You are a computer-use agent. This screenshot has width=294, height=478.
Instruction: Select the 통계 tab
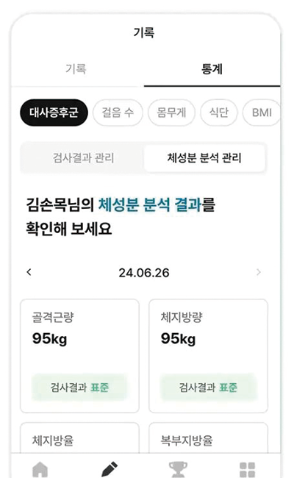point(212,69)
